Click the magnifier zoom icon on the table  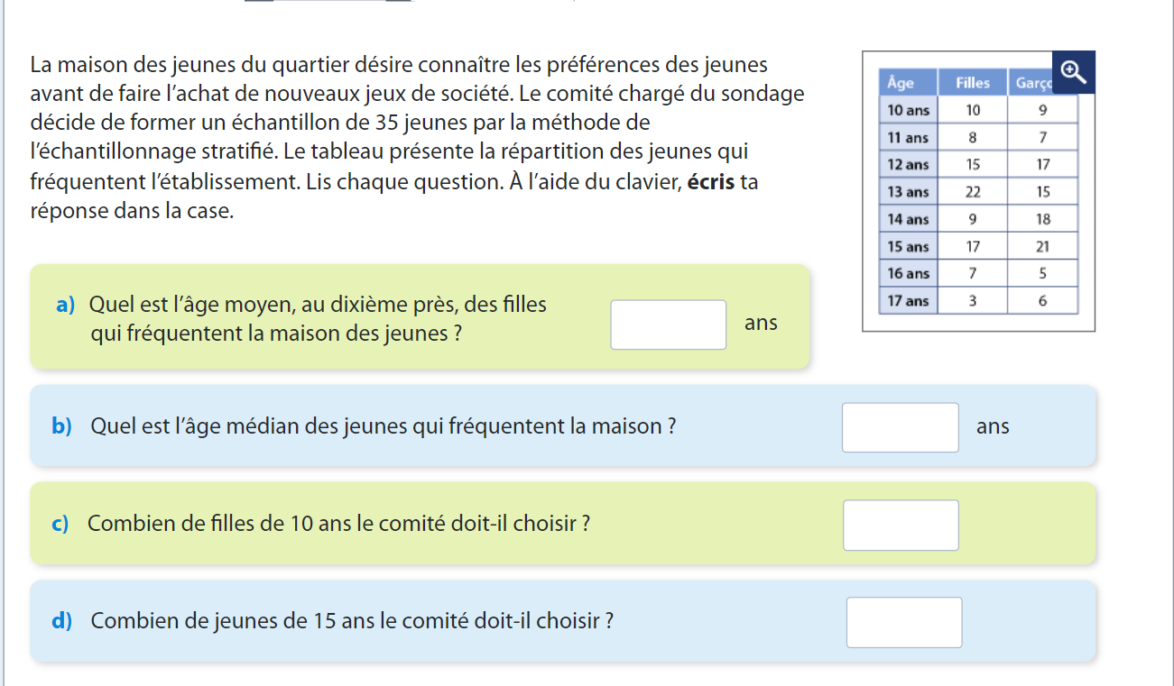[1073, 71]
